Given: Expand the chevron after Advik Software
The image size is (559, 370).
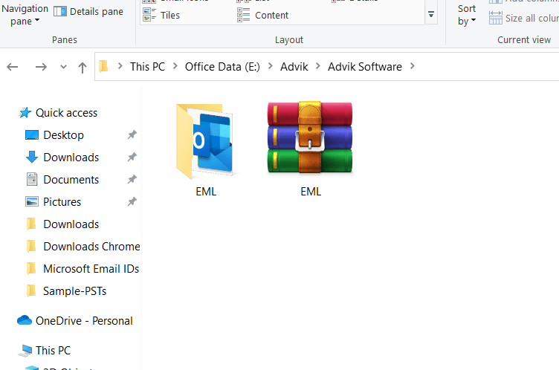Looking at the screenshot, I should [x=412, y=66].
